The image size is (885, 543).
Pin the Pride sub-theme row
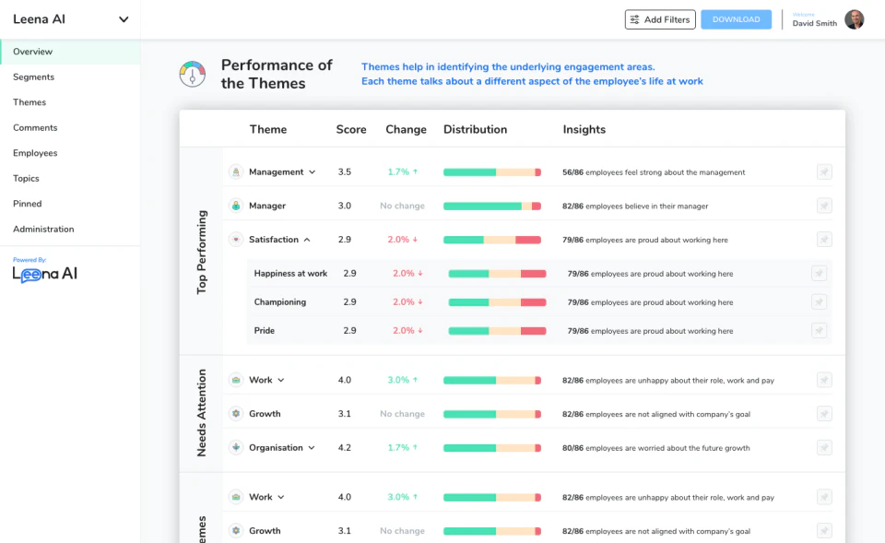[x=819, y=331]
